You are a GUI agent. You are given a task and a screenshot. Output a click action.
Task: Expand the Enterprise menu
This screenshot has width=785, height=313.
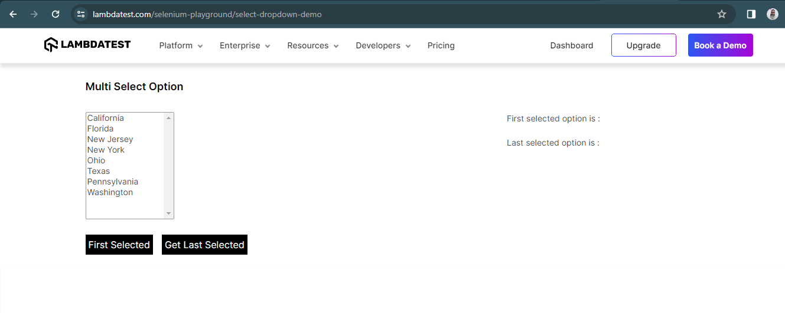pos(245,45)
